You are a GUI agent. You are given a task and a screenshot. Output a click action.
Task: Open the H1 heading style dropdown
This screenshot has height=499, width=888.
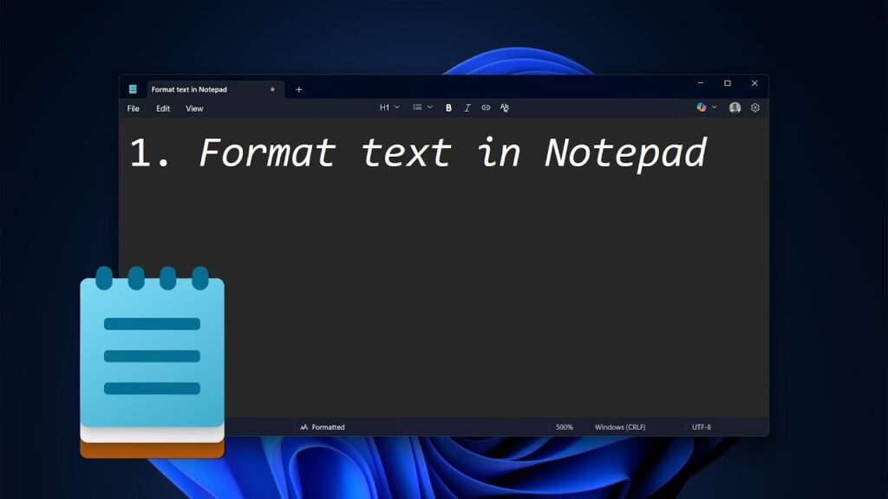click(x=389, y=107)
